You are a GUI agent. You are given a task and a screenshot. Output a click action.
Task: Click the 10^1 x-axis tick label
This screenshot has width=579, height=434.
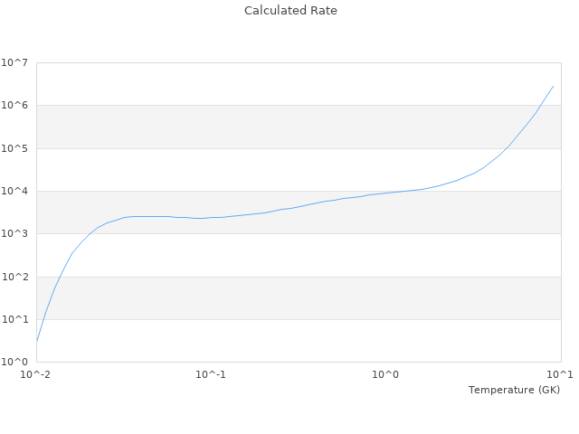click(560, 374)
